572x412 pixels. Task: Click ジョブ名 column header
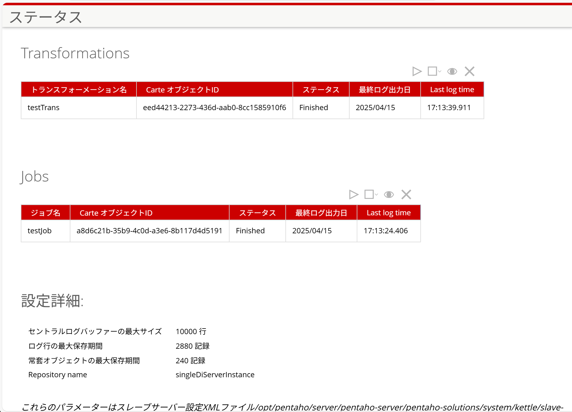[x=46, y=213]
